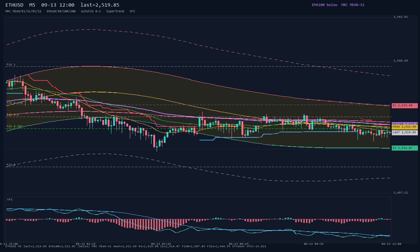Click the 'MRC MEAN-S1' status text
Image resolution: width=420 pixels, height=252 pixels.
(x=353, y=5)
